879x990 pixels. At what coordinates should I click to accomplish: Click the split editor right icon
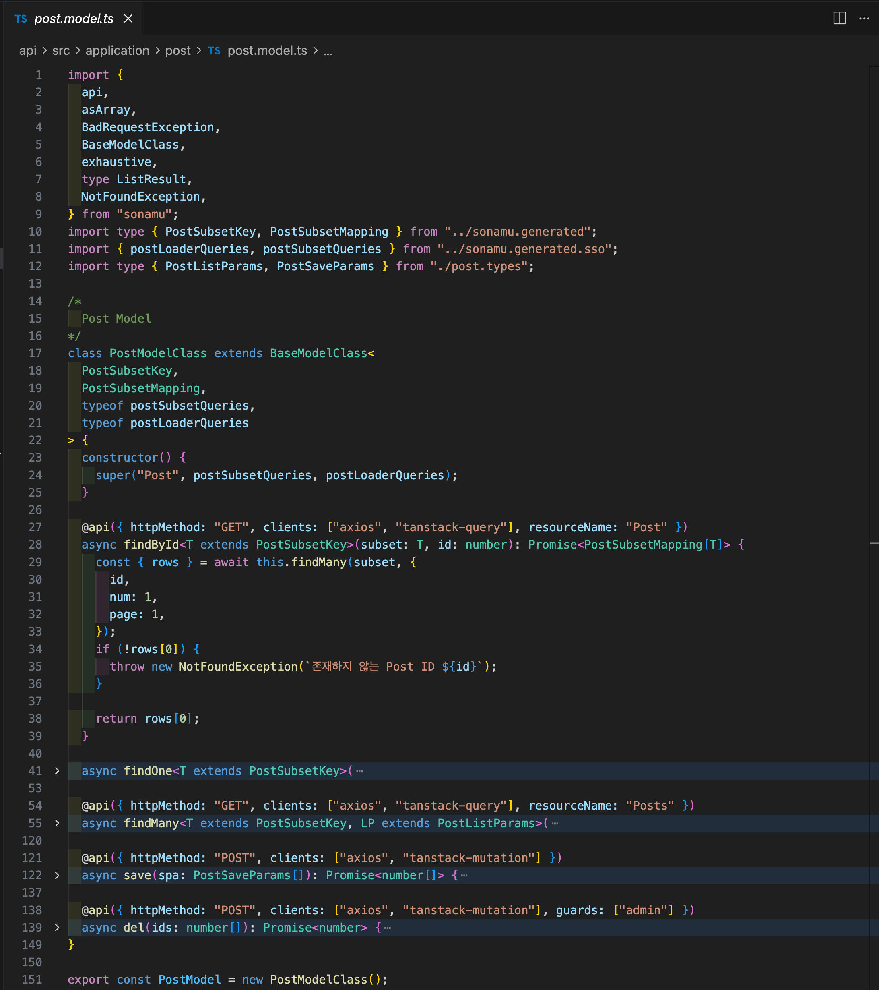839,19
